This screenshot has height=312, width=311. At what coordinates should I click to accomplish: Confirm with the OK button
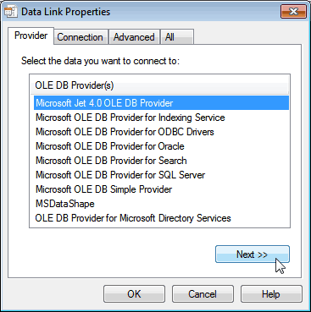click(x=134, y=294)
